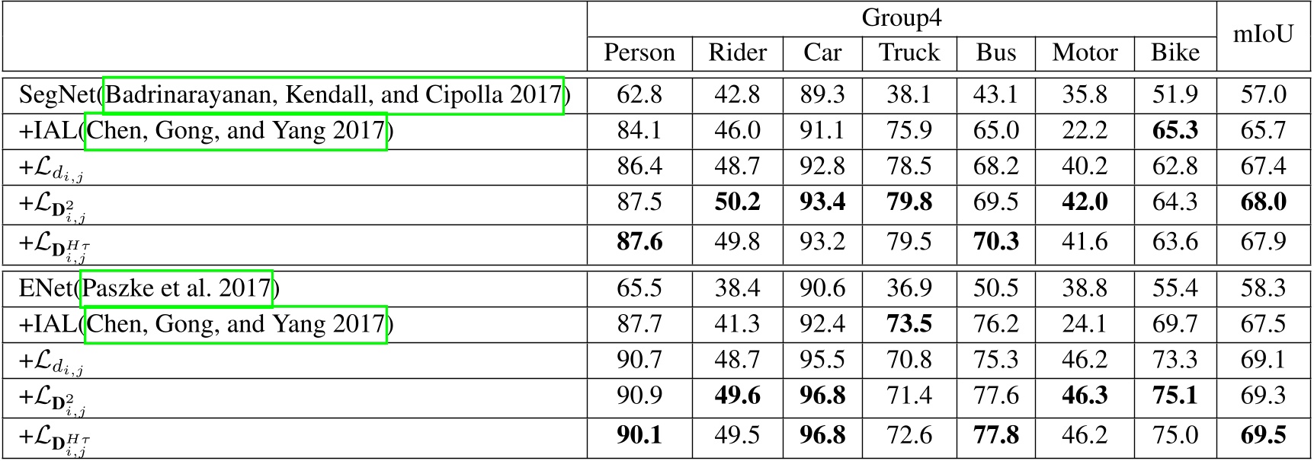Click the bold 69.5 mIoU value

(1263, 435)
